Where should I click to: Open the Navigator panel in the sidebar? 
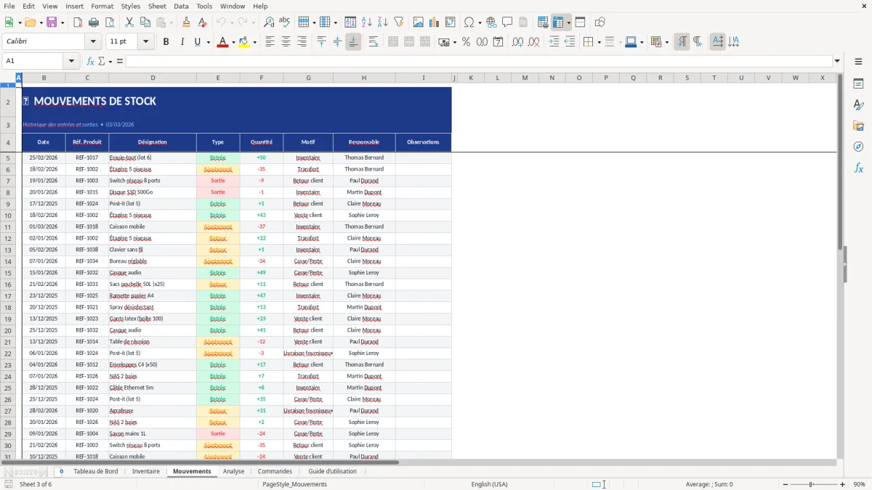tap(859, 146)
